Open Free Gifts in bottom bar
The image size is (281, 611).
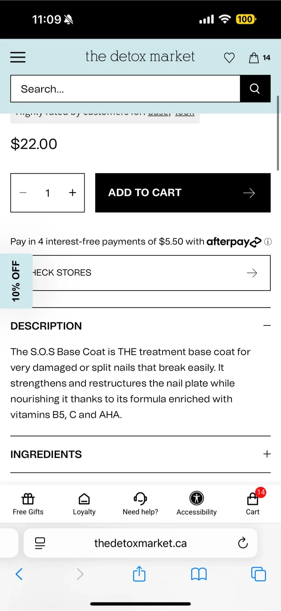coord(28,504)
